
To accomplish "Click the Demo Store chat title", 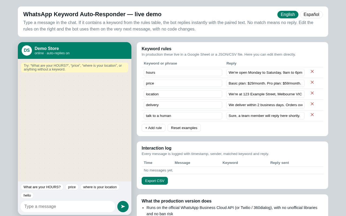I will [x=47, y=49].
